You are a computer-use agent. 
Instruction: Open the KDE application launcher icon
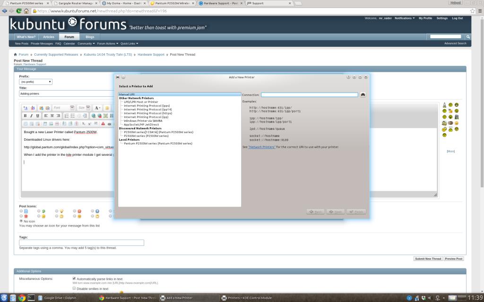[x=4, y=298]
